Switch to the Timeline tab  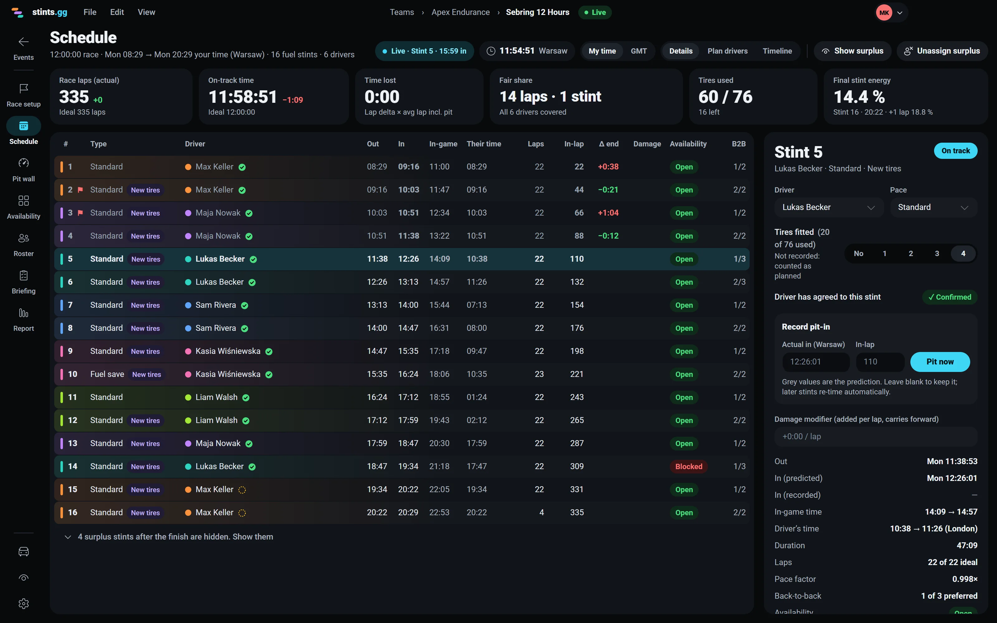pyautogui.click(x=777, y=51)
